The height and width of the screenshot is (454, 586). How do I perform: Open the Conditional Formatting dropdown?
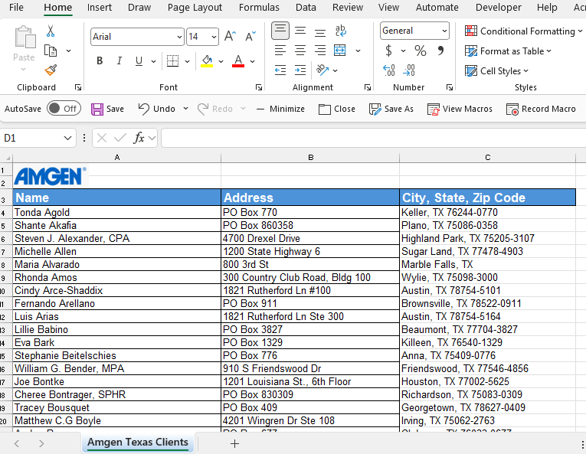click(x=524, y=31)
